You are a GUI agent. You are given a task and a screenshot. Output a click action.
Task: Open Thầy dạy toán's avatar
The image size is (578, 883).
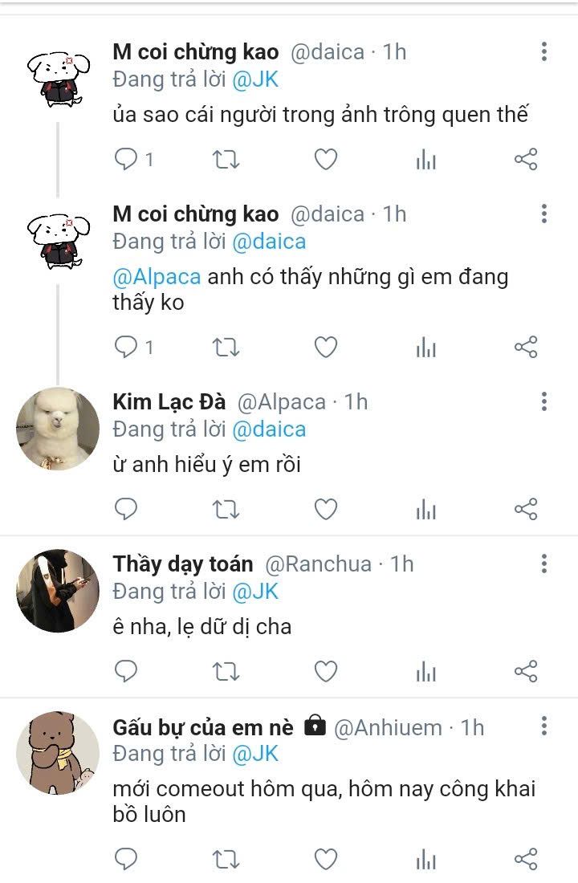[58, 591]
